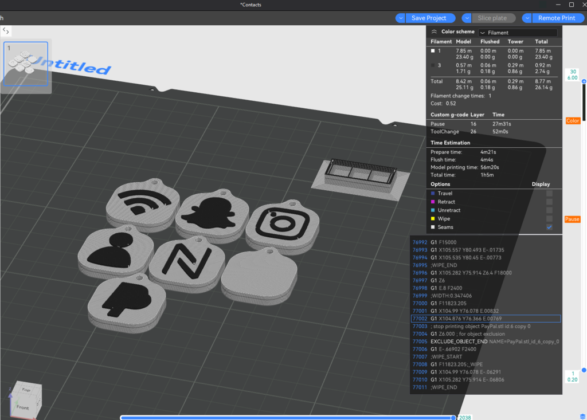Uncheck the Seams display checkbox

549,227
